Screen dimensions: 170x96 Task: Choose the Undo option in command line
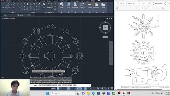click(x=75, y=85)
